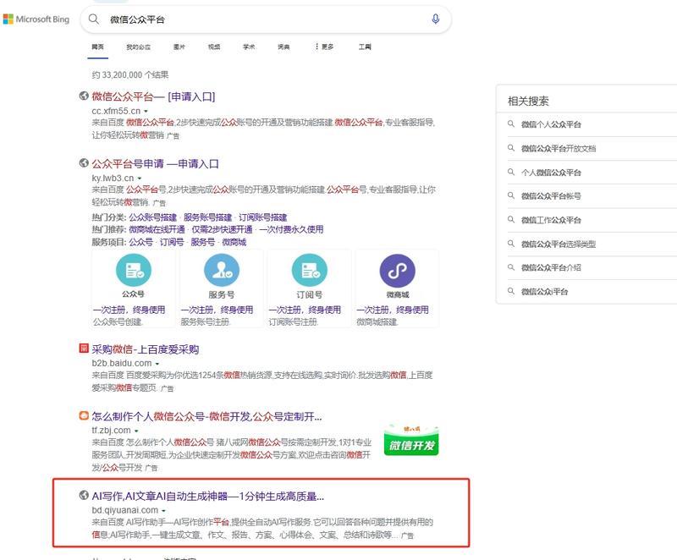Expand dropdown arrow next to b2b.baidu.com
677x560 pixels.
pos(157,364)
